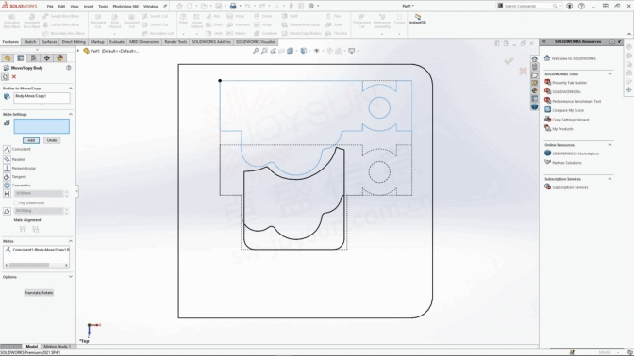The image size is (634, 356).
Task: Click the Translate/Rotate button
Action: point(39,293)
